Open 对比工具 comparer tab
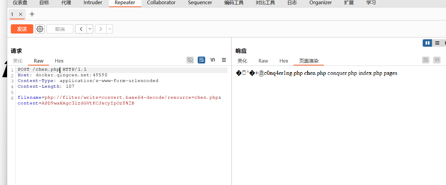The image size is (446, 185). 265,3
